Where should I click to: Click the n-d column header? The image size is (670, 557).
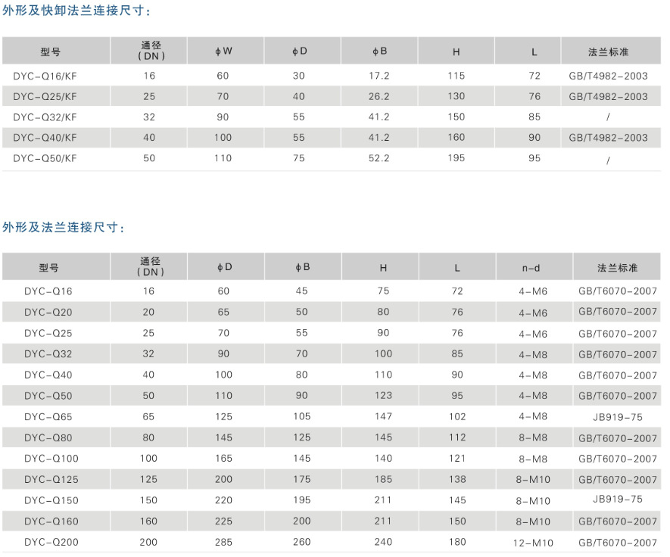click(x=531, y=268)
